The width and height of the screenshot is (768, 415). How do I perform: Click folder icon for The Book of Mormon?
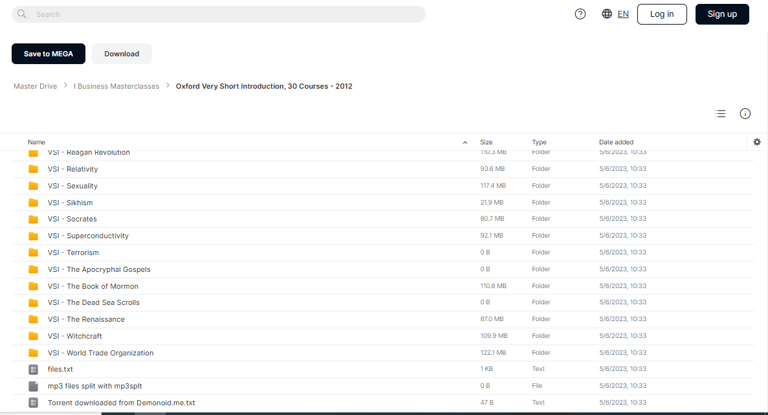click(x=33, y=286)
